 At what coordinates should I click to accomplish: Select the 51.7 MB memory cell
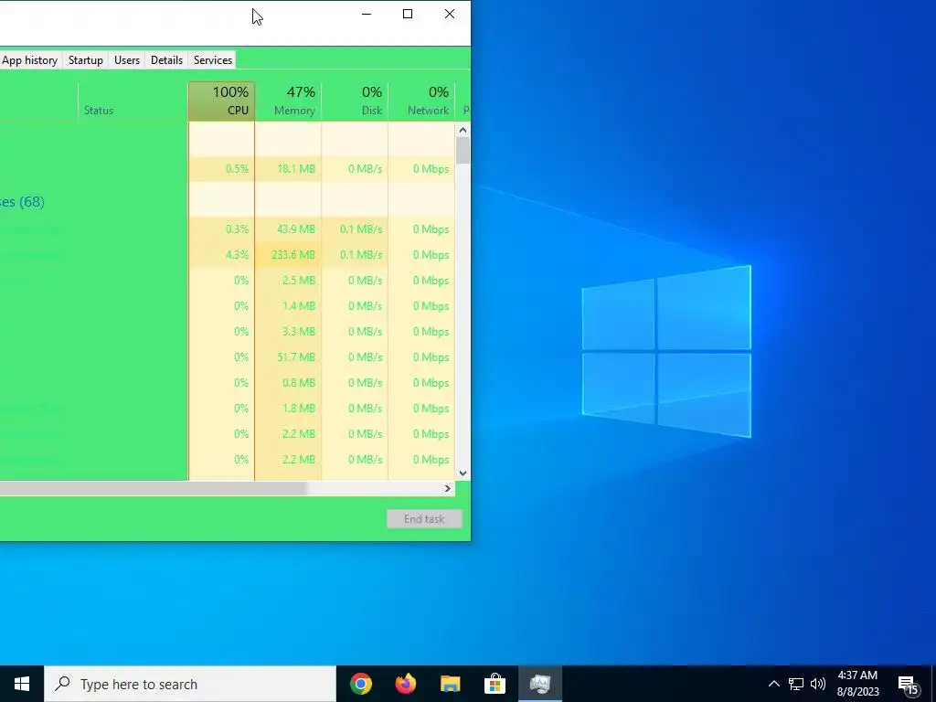click(288, 357)
